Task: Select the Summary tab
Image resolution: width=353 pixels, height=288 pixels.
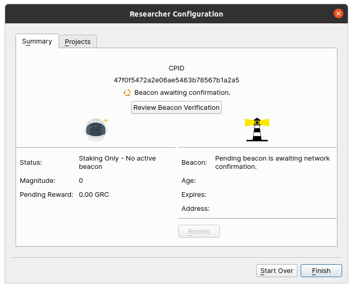Action: (37, 41)
